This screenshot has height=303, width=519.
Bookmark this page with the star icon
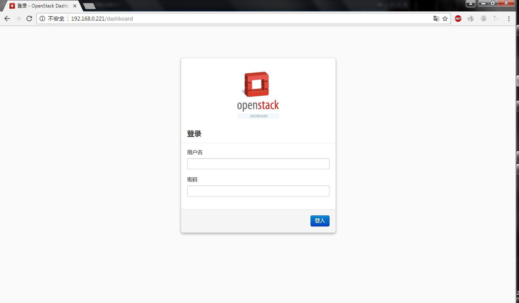[445, 19]
